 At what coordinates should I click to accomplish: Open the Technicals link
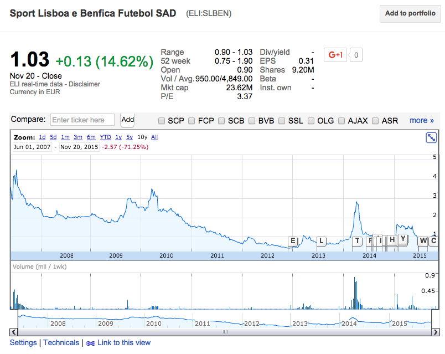(61, 342)
